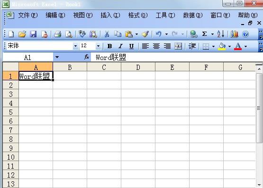This screenshot has width=263, height=188.
Task: Apply Format Painter brush icon
Action: click(145, 34)
